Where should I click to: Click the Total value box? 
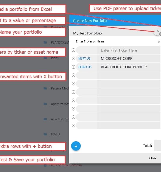[x=158, y=146]
